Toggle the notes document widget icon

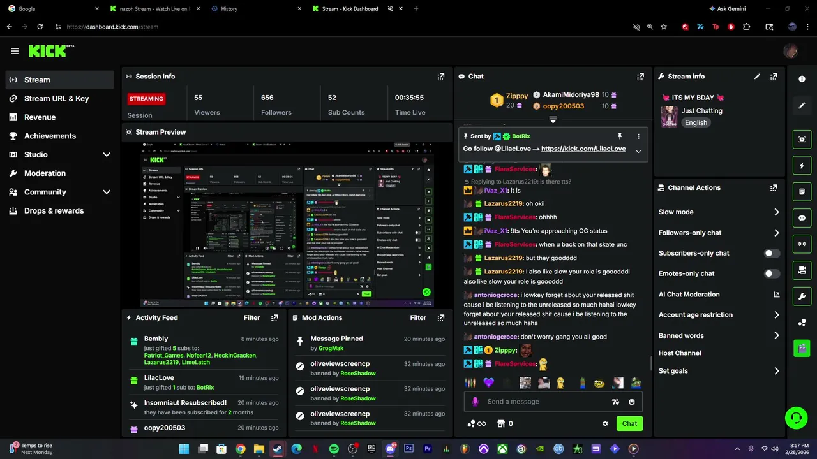pos(802,191)
